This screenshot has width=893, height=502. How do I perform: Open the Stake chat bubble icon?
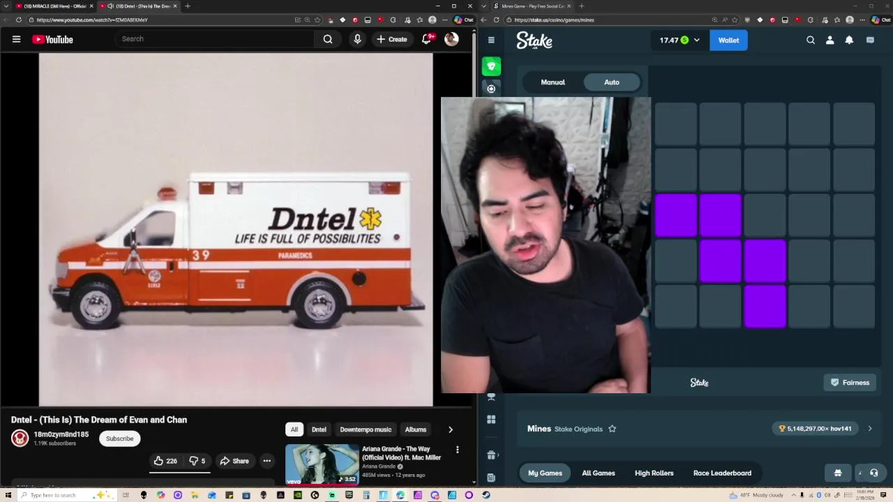(x=870, y=40)
